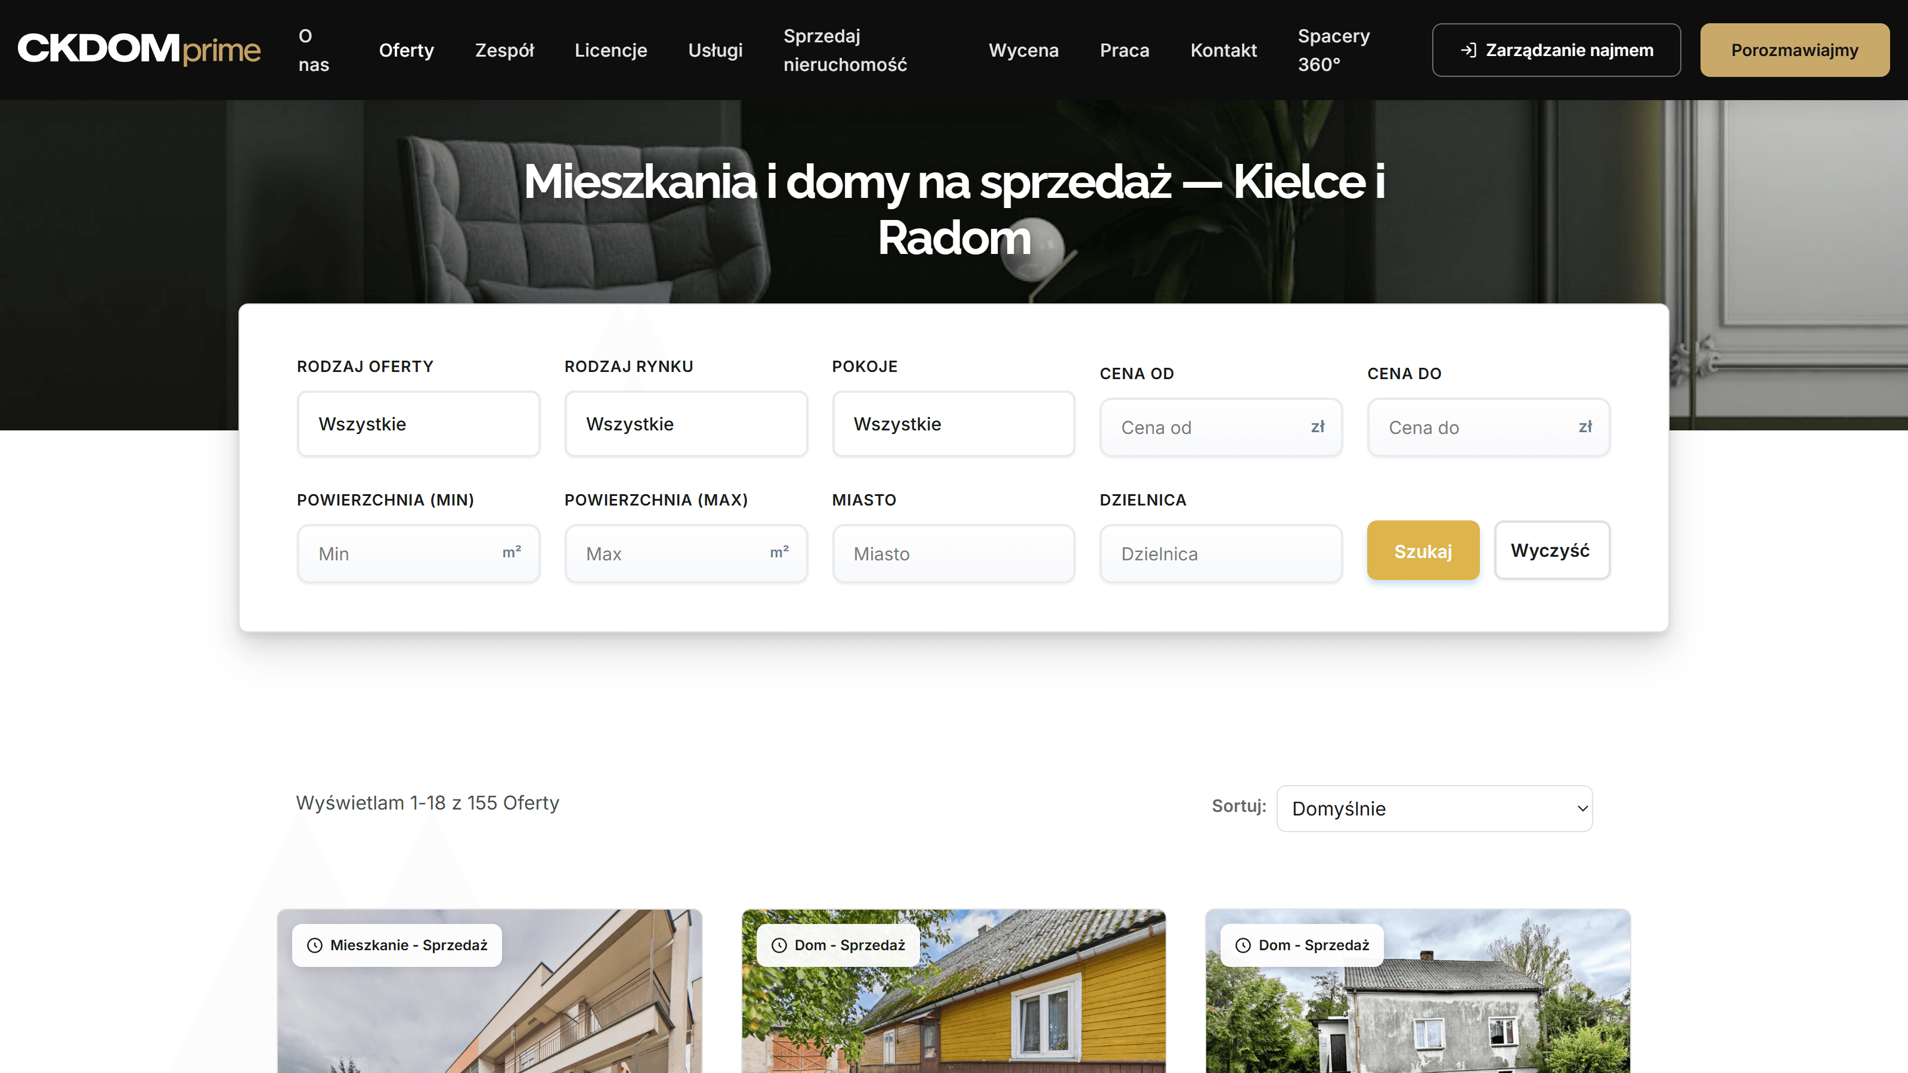The image size is (1908, 1073).
Task: Click the Zarządzanie najmem button
Action: click(1556, 49)
